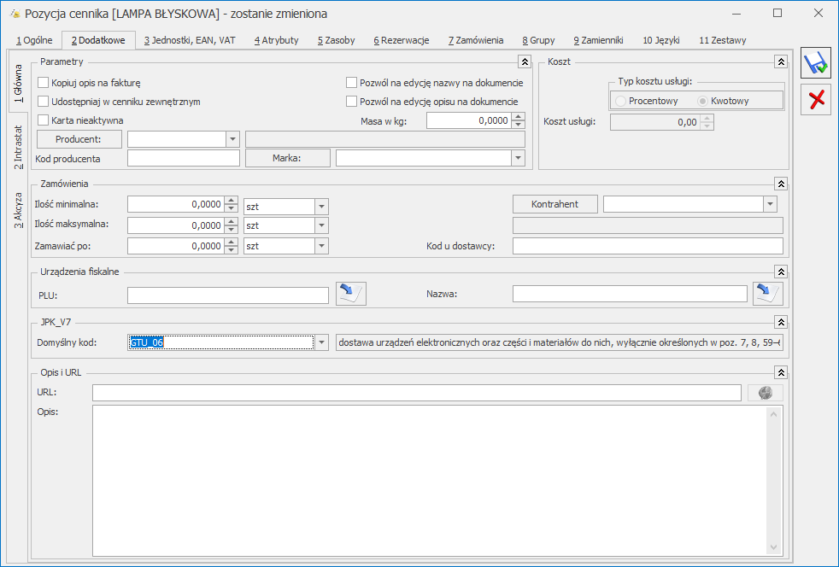
Task: Collapse the Koszt section
Action: (780, 62)
